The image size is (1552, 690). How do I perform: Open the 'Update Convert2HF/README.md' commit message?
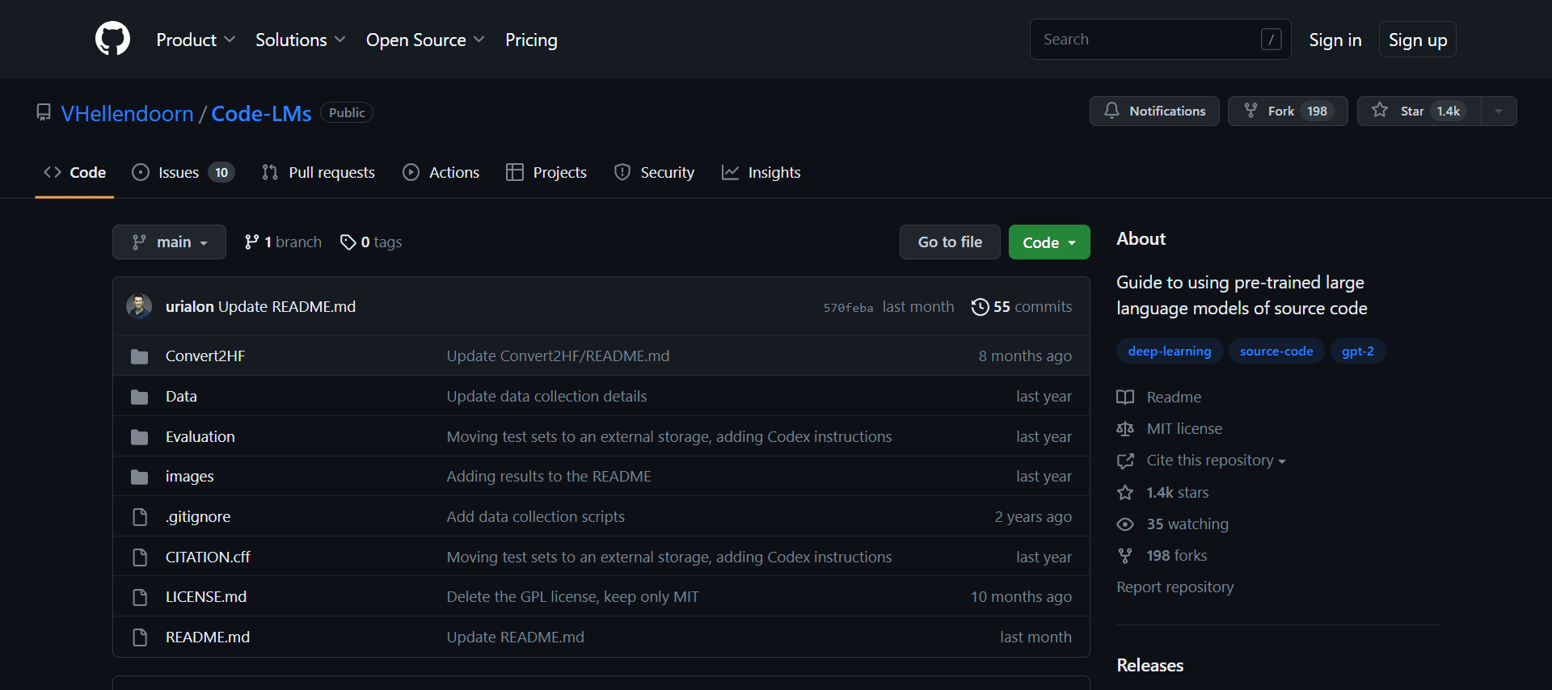[558, 356]
